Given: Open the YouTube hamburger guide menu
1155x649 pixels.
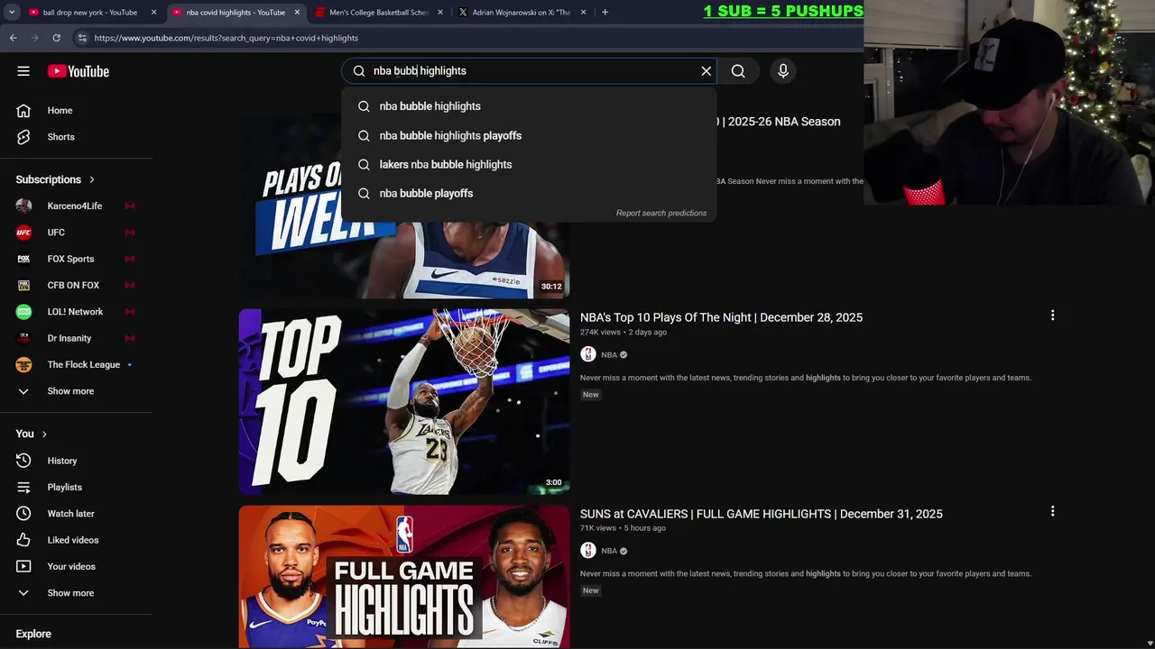Looking at the screenshot, I should [23, 71].
